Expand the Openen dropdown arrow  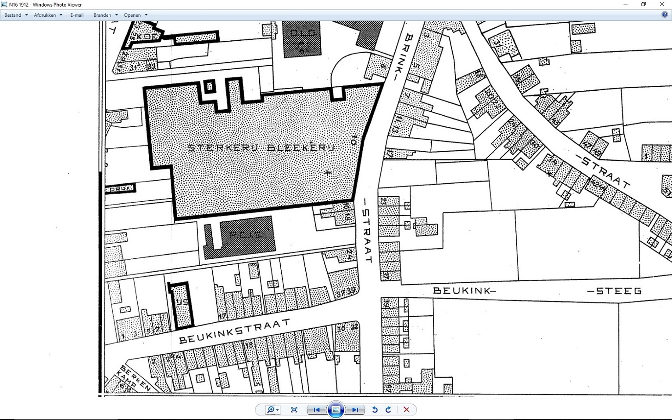[146, 15]
